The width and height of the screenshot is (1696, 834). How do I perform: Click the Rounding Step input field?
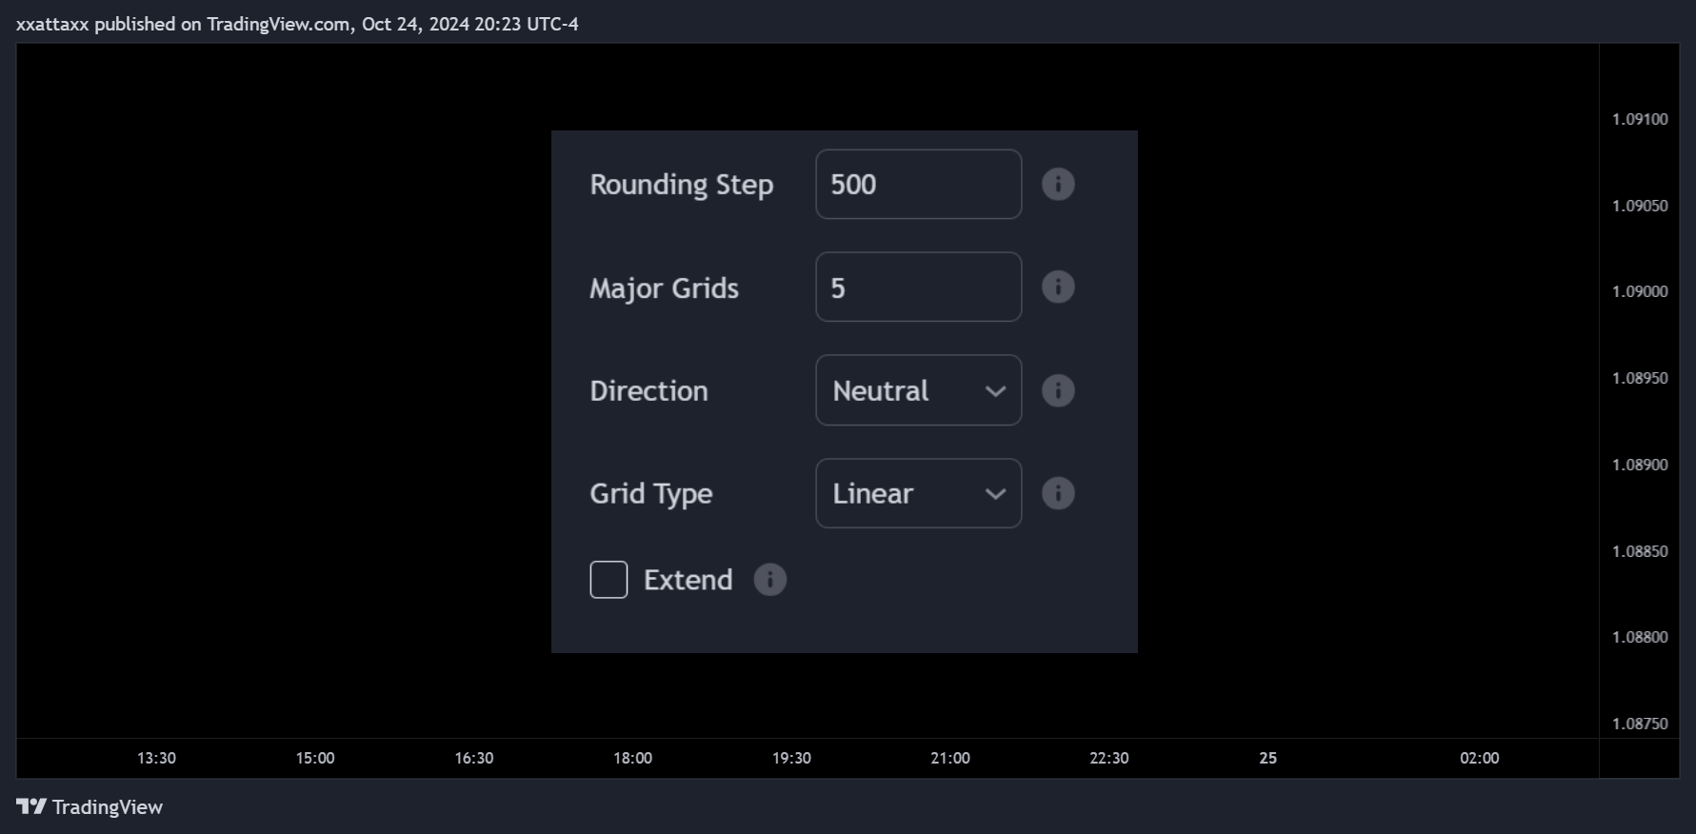pos(919,184)
